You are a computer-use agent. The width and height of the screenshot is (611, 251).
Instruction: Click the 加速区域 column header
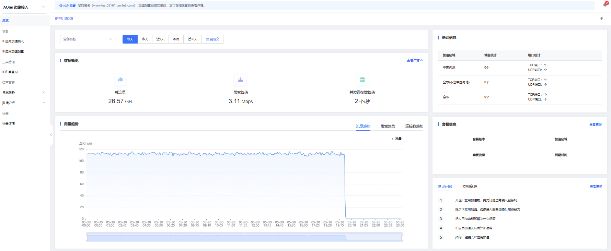(449, 55)
